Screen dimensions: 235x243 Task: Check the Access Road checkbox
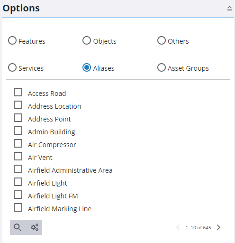(x=18, y=92)
